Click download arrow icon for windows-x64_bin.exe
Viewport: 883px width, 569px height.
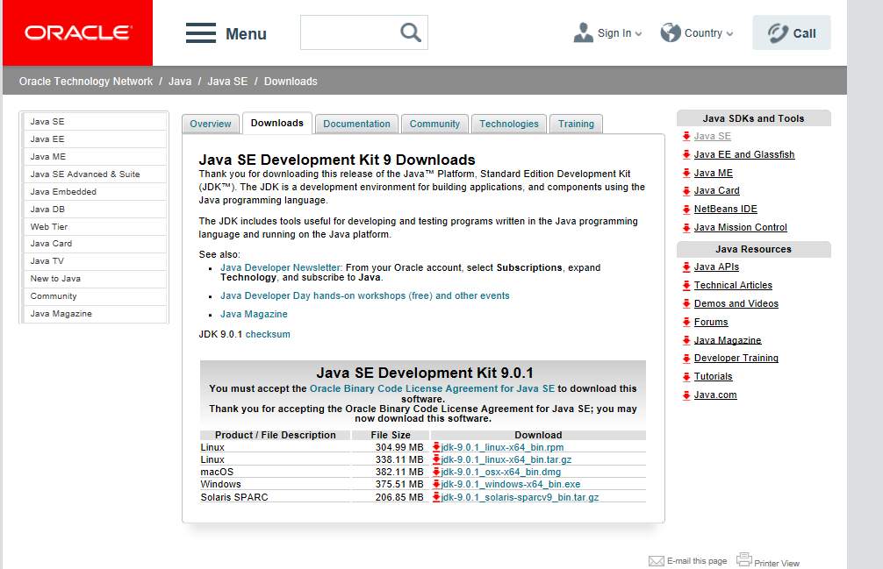pyautogui.click(x=436, y=484)
